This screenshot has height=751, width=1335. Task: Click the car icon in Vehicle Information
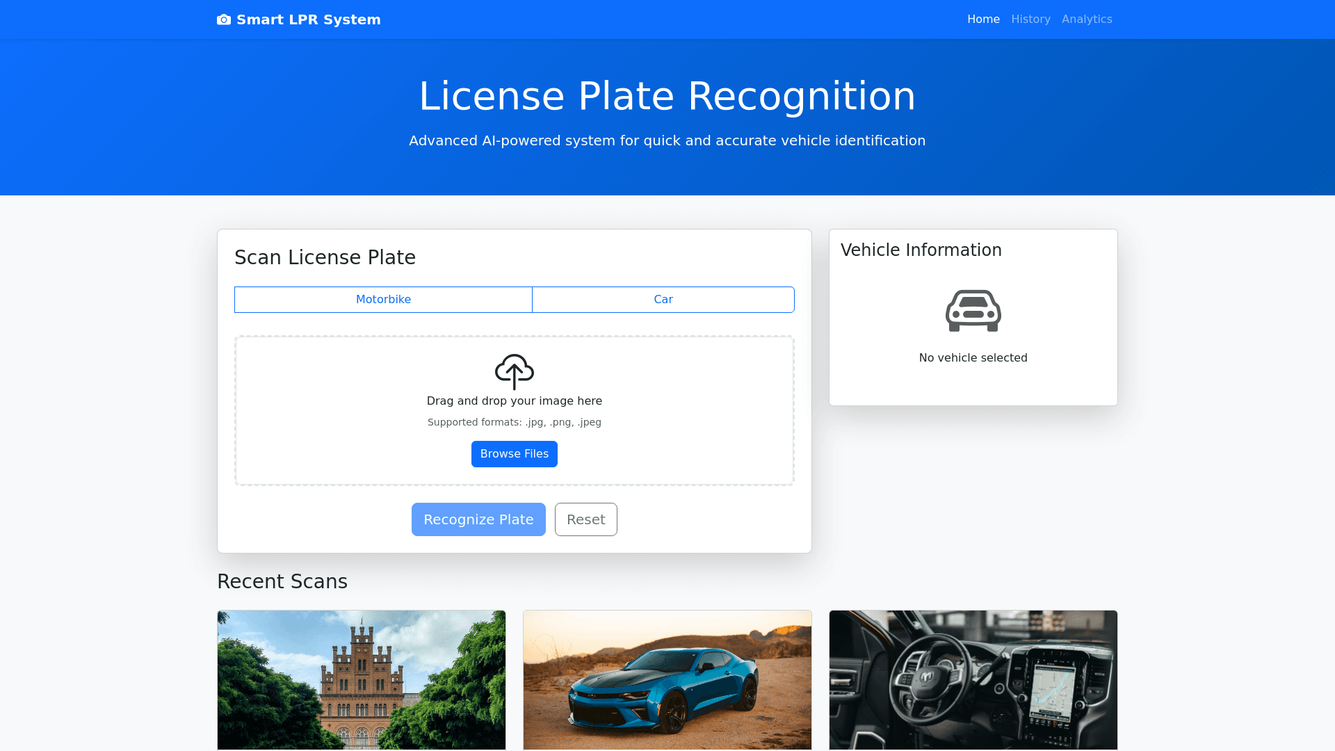coord(973,311)
